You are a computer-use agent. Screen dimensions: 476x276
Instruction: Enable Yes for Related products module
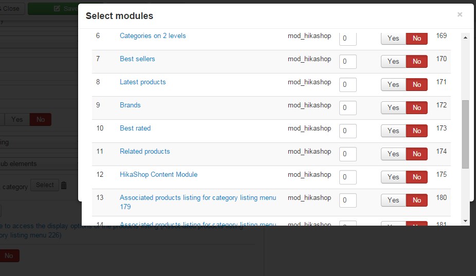tap(393, 154)
